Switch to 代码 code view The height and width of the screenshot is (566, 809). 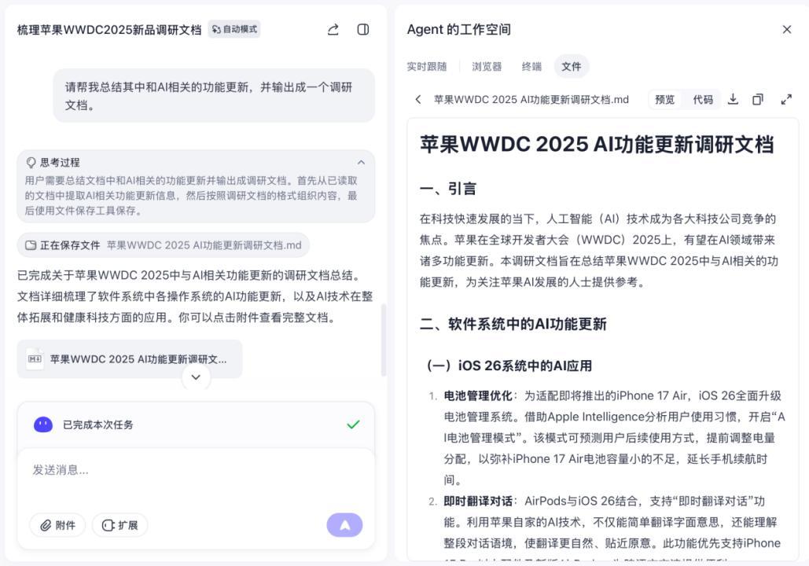[703, 99]
